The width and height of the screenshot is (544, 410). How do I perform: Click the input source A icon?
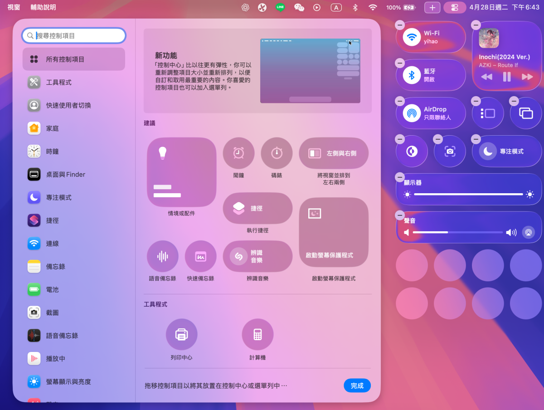336,7
